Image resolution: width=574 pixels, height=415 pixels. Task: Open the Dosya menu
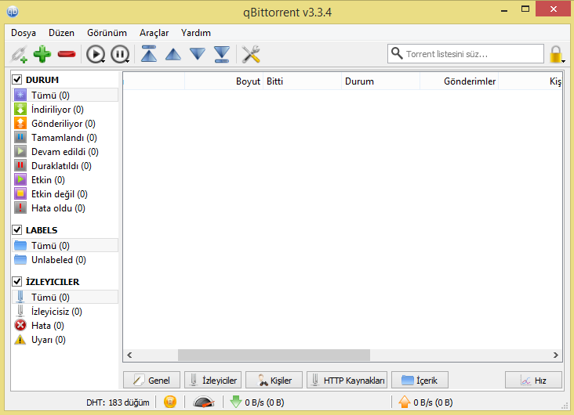pos(24,33)
